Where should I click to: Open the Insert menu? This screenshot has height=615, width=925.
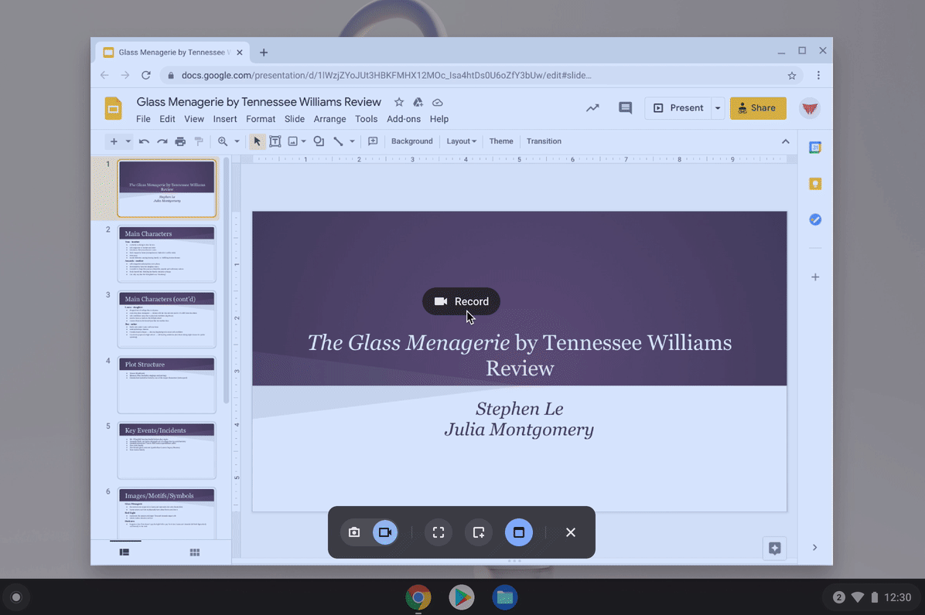[x=225, y=119]
